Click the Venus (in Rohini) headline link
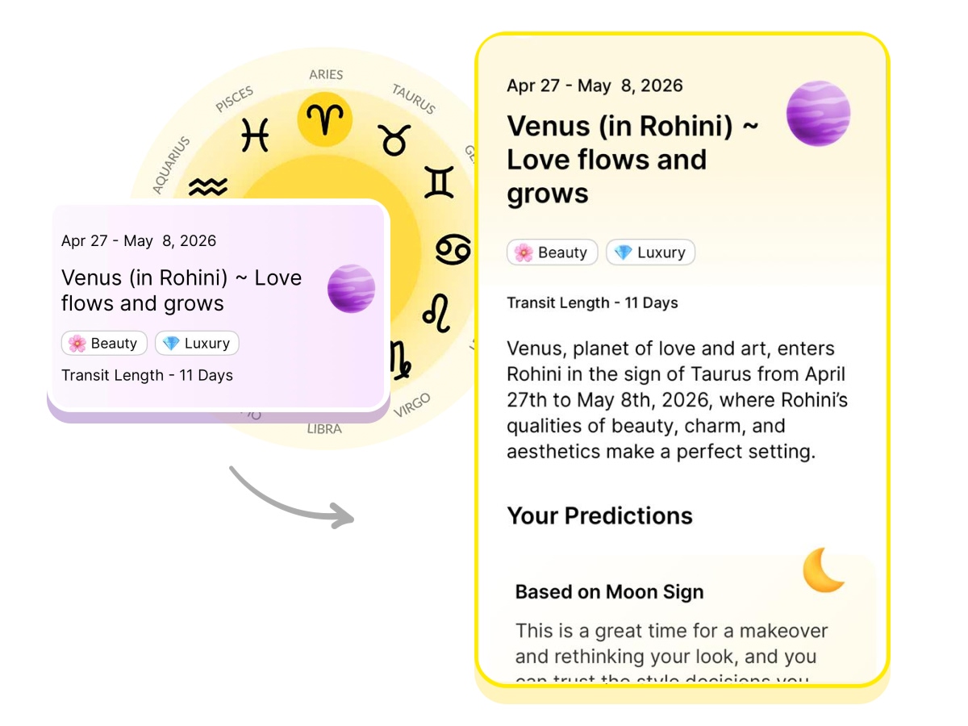The height and width of the screenshot is (726, 968). pos(633,159)
